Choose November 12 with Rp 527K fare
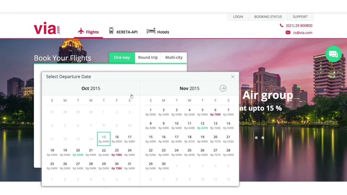Viewport: 347px width, 195px height. (203, 125)
